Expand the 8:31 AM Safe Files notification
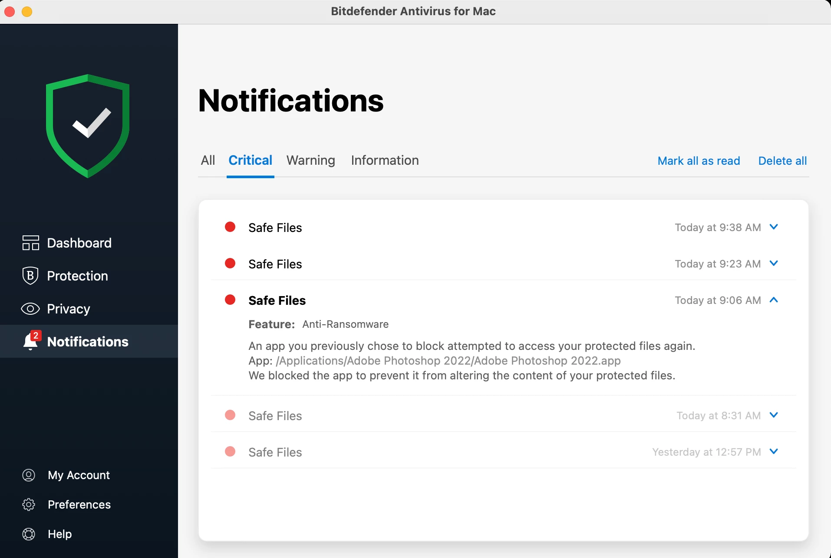The width and height of the screenshot is (831, 558). pos(774,415)
